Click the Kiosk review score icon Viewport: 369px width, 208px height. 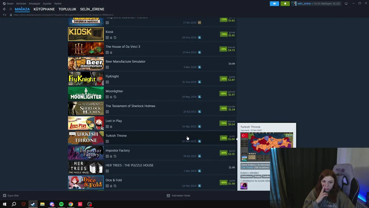pyautogui.click(x=199, y=38)
